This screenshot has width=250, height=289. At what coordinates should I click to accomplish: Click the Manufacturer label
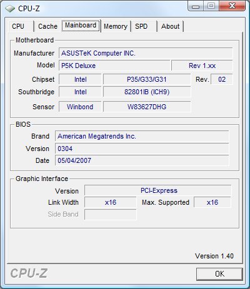pyautogui.click(x=34, y=53)
